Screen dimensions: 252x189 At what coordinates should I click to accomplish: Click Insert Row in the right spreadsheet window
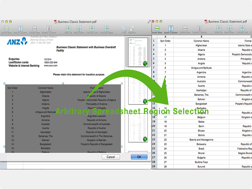point(157,30)
